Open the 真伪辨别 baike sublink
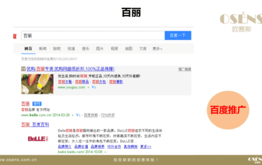This screenshot has height=165, width=262. pyautogui.click(x=131, y=147)
